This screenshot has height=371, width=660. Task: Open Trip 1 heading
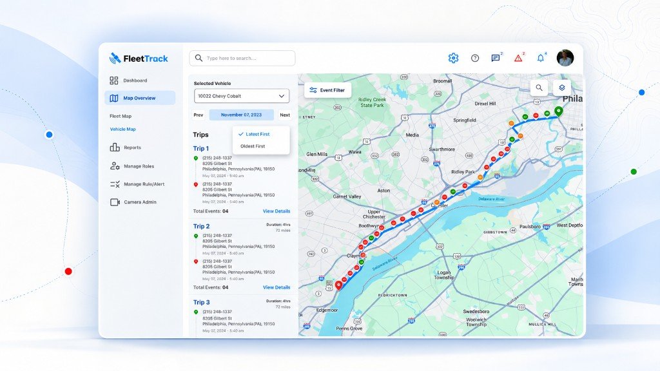click(x=201, y=149)
